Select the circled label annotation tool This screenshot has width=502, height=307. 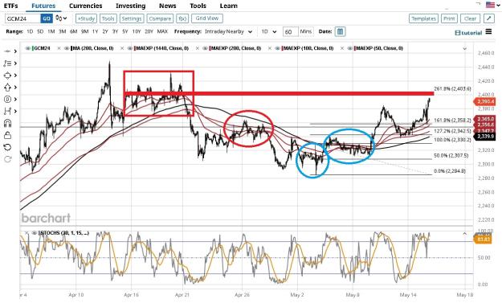click(x=7, y=99)
